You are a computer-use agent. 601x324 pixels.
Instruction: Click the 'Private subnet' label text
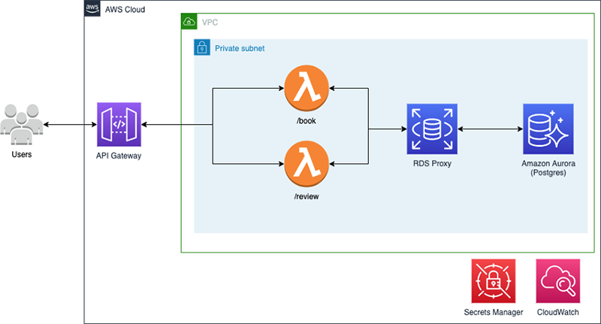(240, 48)
